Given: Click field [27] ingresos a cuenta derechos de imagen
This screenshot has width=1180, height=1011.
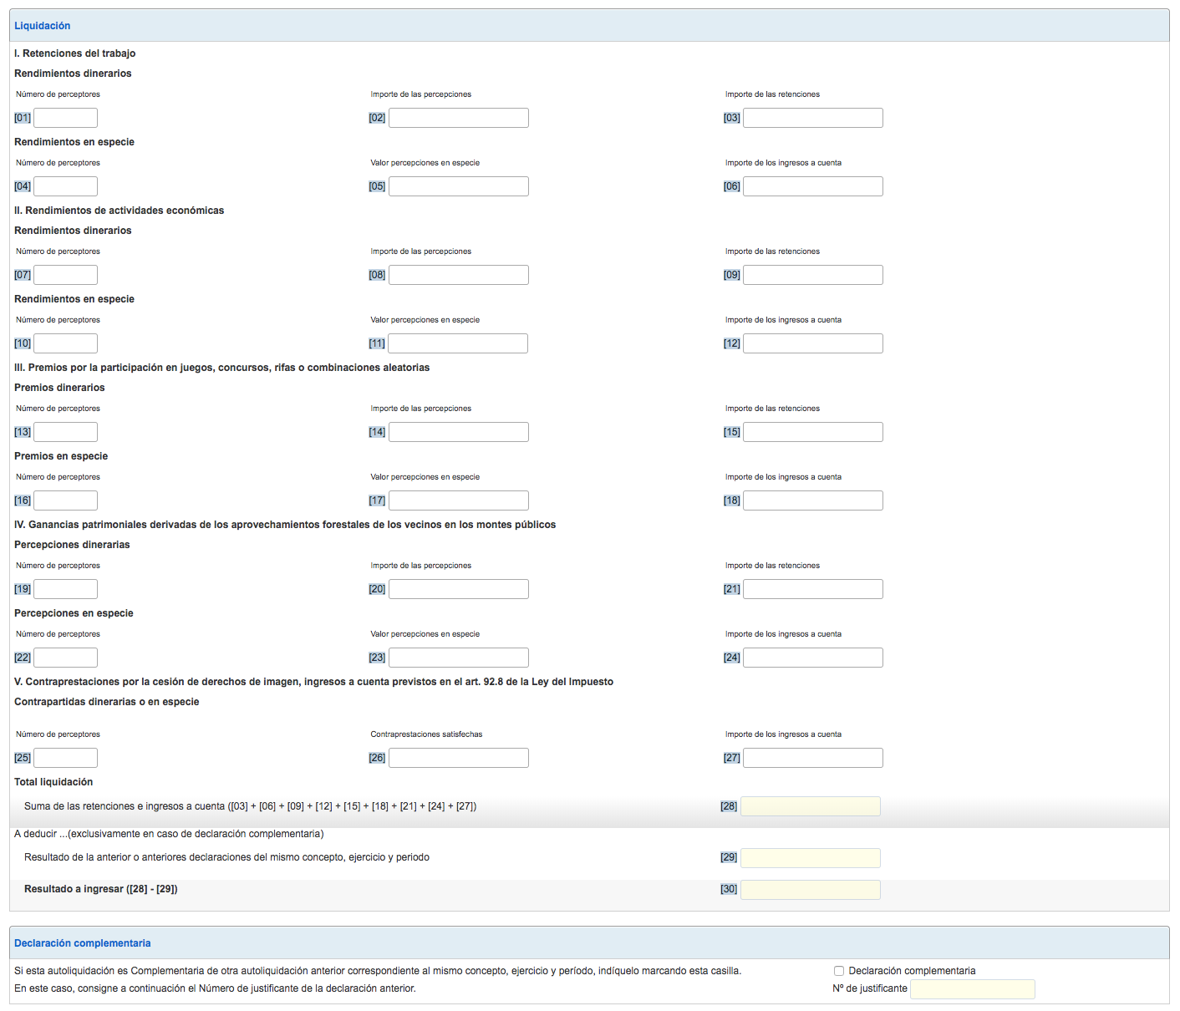Looking at the screenshot, I should point(812,758).
